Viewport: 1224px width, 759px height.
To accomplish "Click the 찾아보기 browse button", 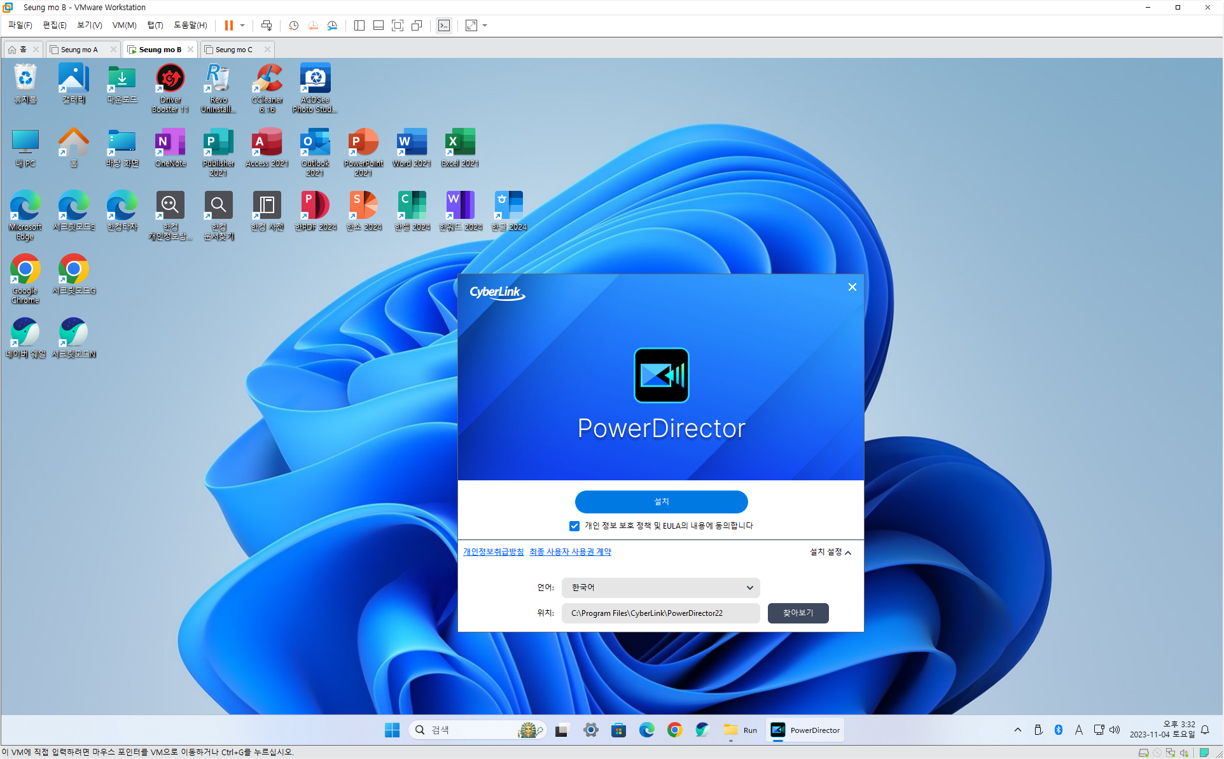I will 798,613.
